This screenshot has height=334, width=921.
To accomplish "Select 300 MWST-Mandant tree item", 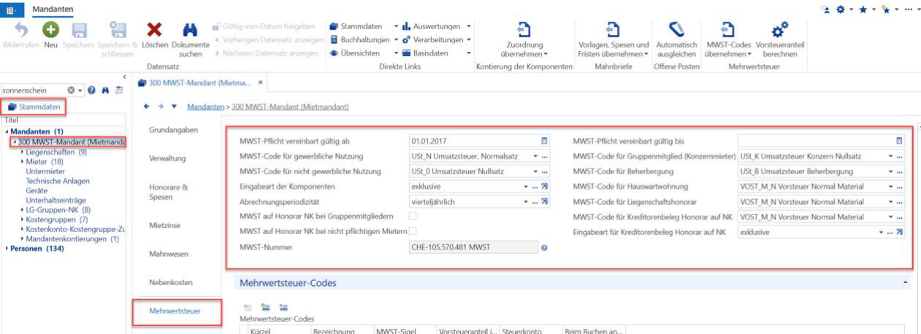I will [72, 141].
